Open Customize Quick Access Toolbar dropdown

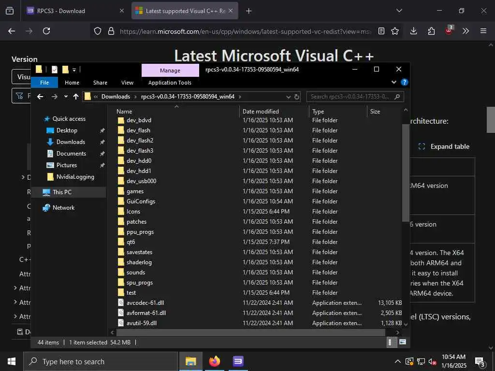[74, 70]
